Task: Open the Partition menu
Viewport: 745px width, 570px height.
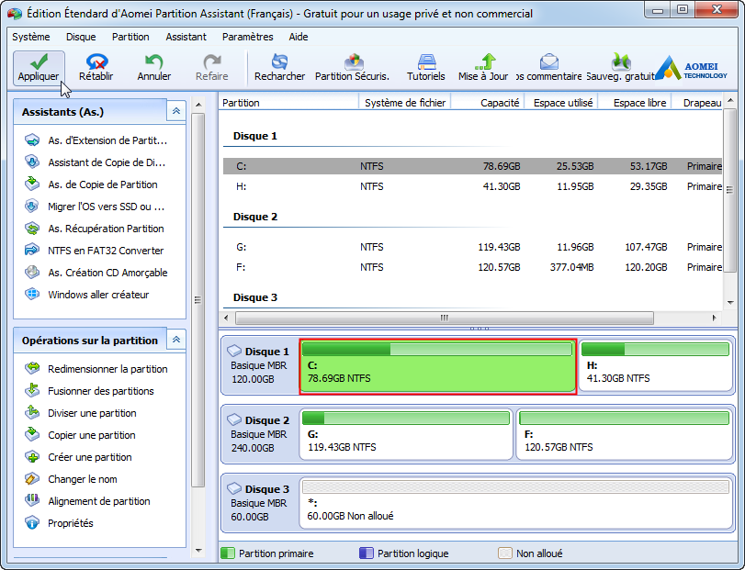Action: click(x=130, y=37)
